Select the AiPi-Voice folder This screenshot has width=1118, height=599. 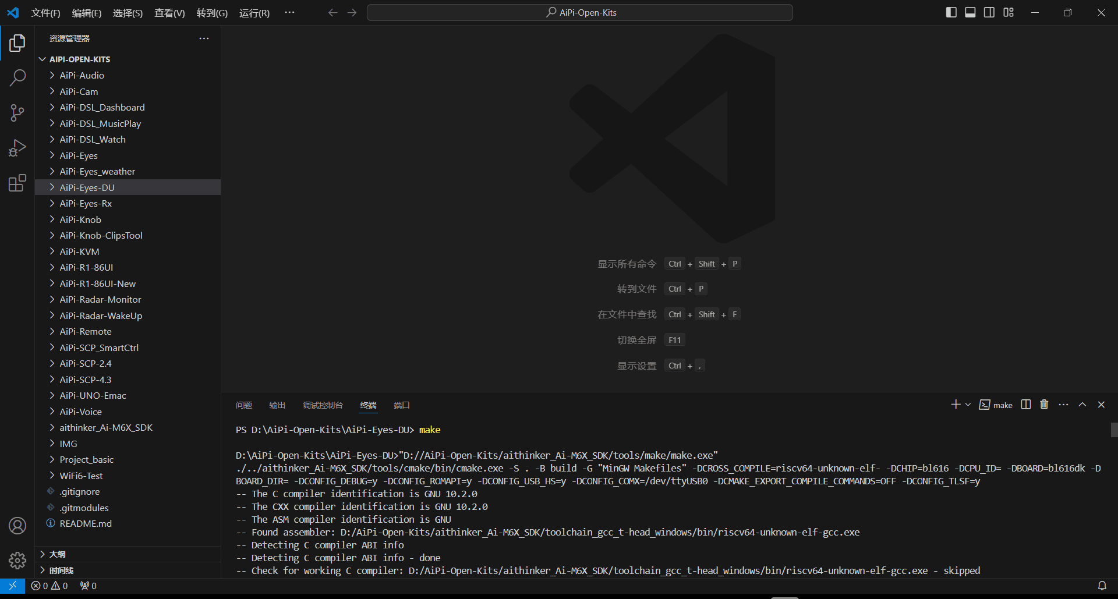pos(128,412)
